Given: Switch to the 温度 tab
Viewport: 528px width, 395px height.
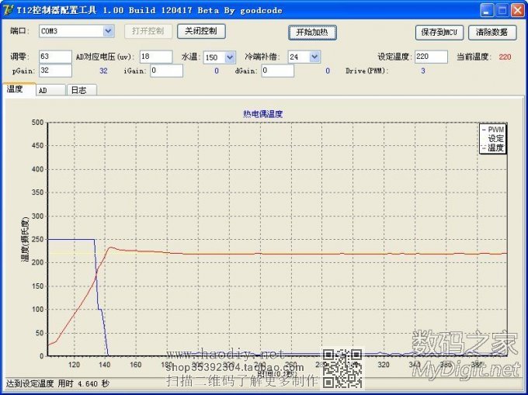Looking at the screenshot, I should coord(17,89).
